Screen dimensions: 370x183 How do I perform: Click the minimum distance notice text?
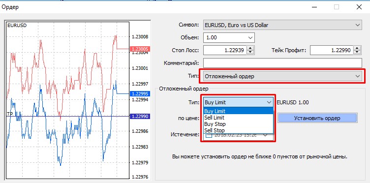[260, 156]
